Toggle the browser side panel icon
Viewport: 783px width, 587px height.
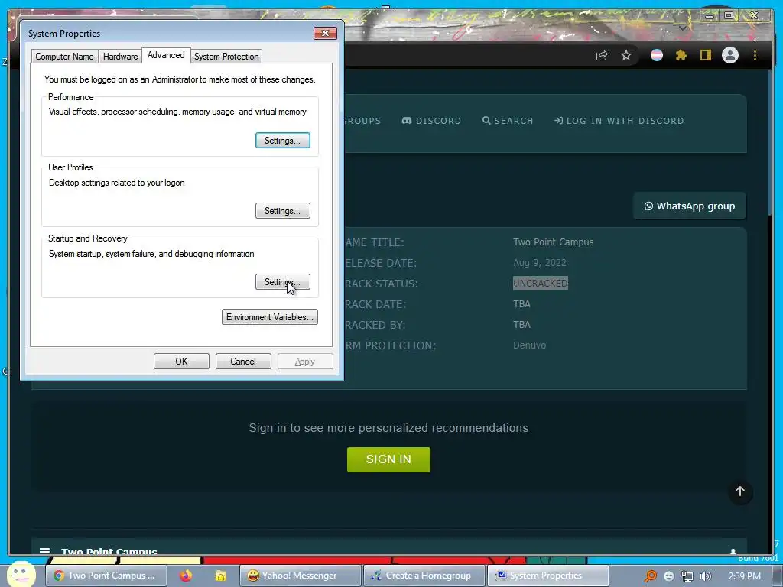pyautogui.click(x=705, y=55)
